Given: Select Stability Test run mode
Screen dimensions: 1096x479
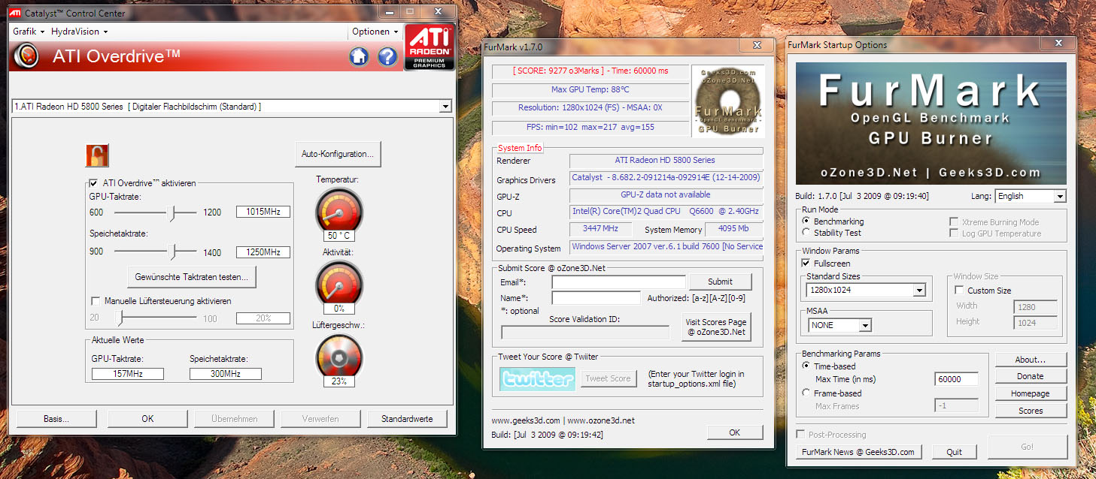Looking at the screenshot, I should pyautogui.click(x=807, y=233).
